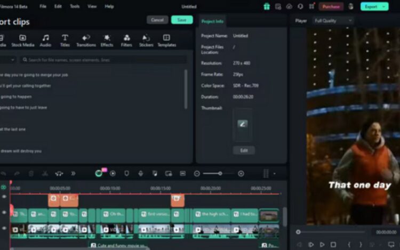Expand dropdown arrow beside track layout icon
The height and width of the screenshot is (250, 400).
tap(275, 174)
